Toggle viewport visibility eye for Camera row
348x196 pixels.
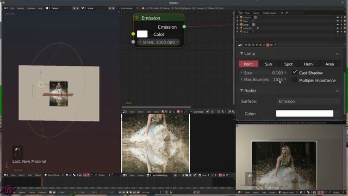click(x=338, y=17)
